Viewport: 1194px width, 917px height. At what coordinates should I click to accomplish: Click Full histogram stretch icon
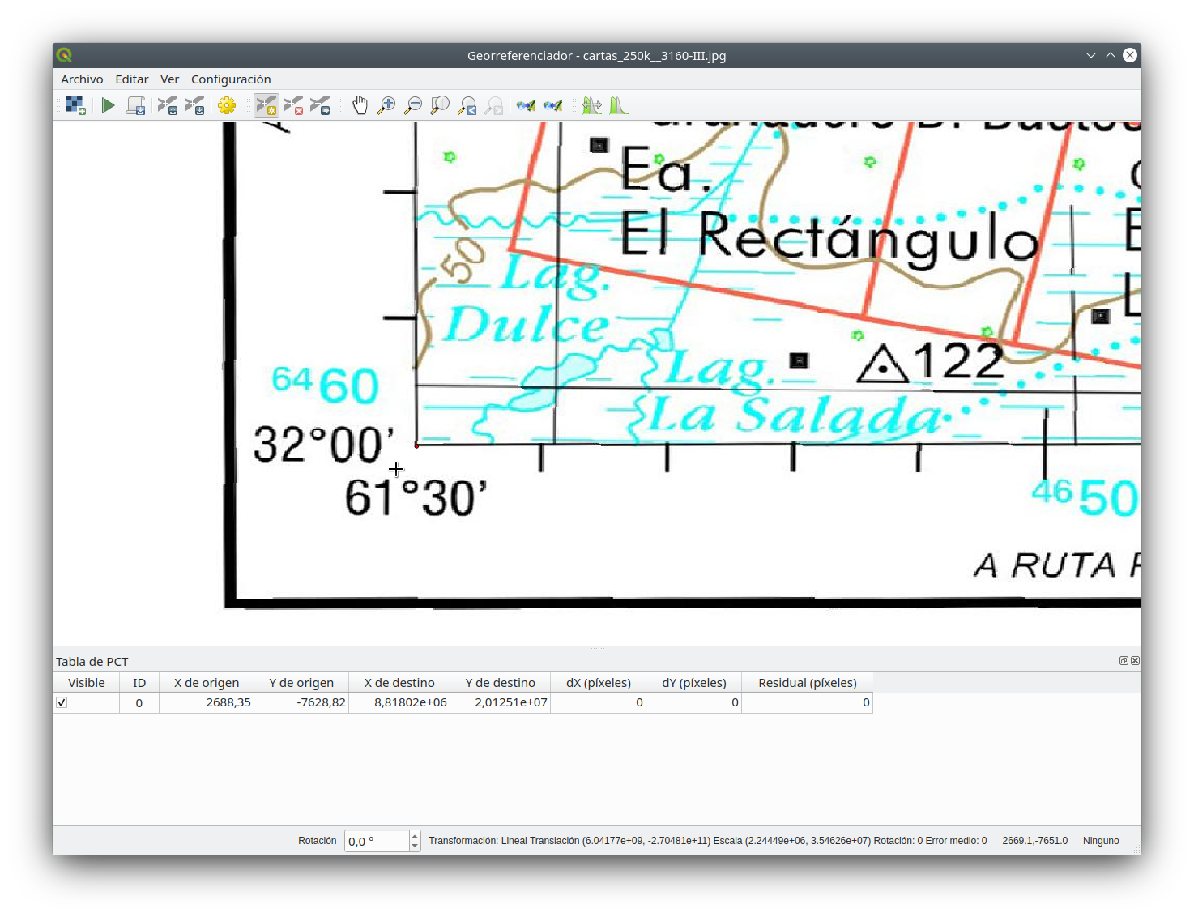(592, 105)
